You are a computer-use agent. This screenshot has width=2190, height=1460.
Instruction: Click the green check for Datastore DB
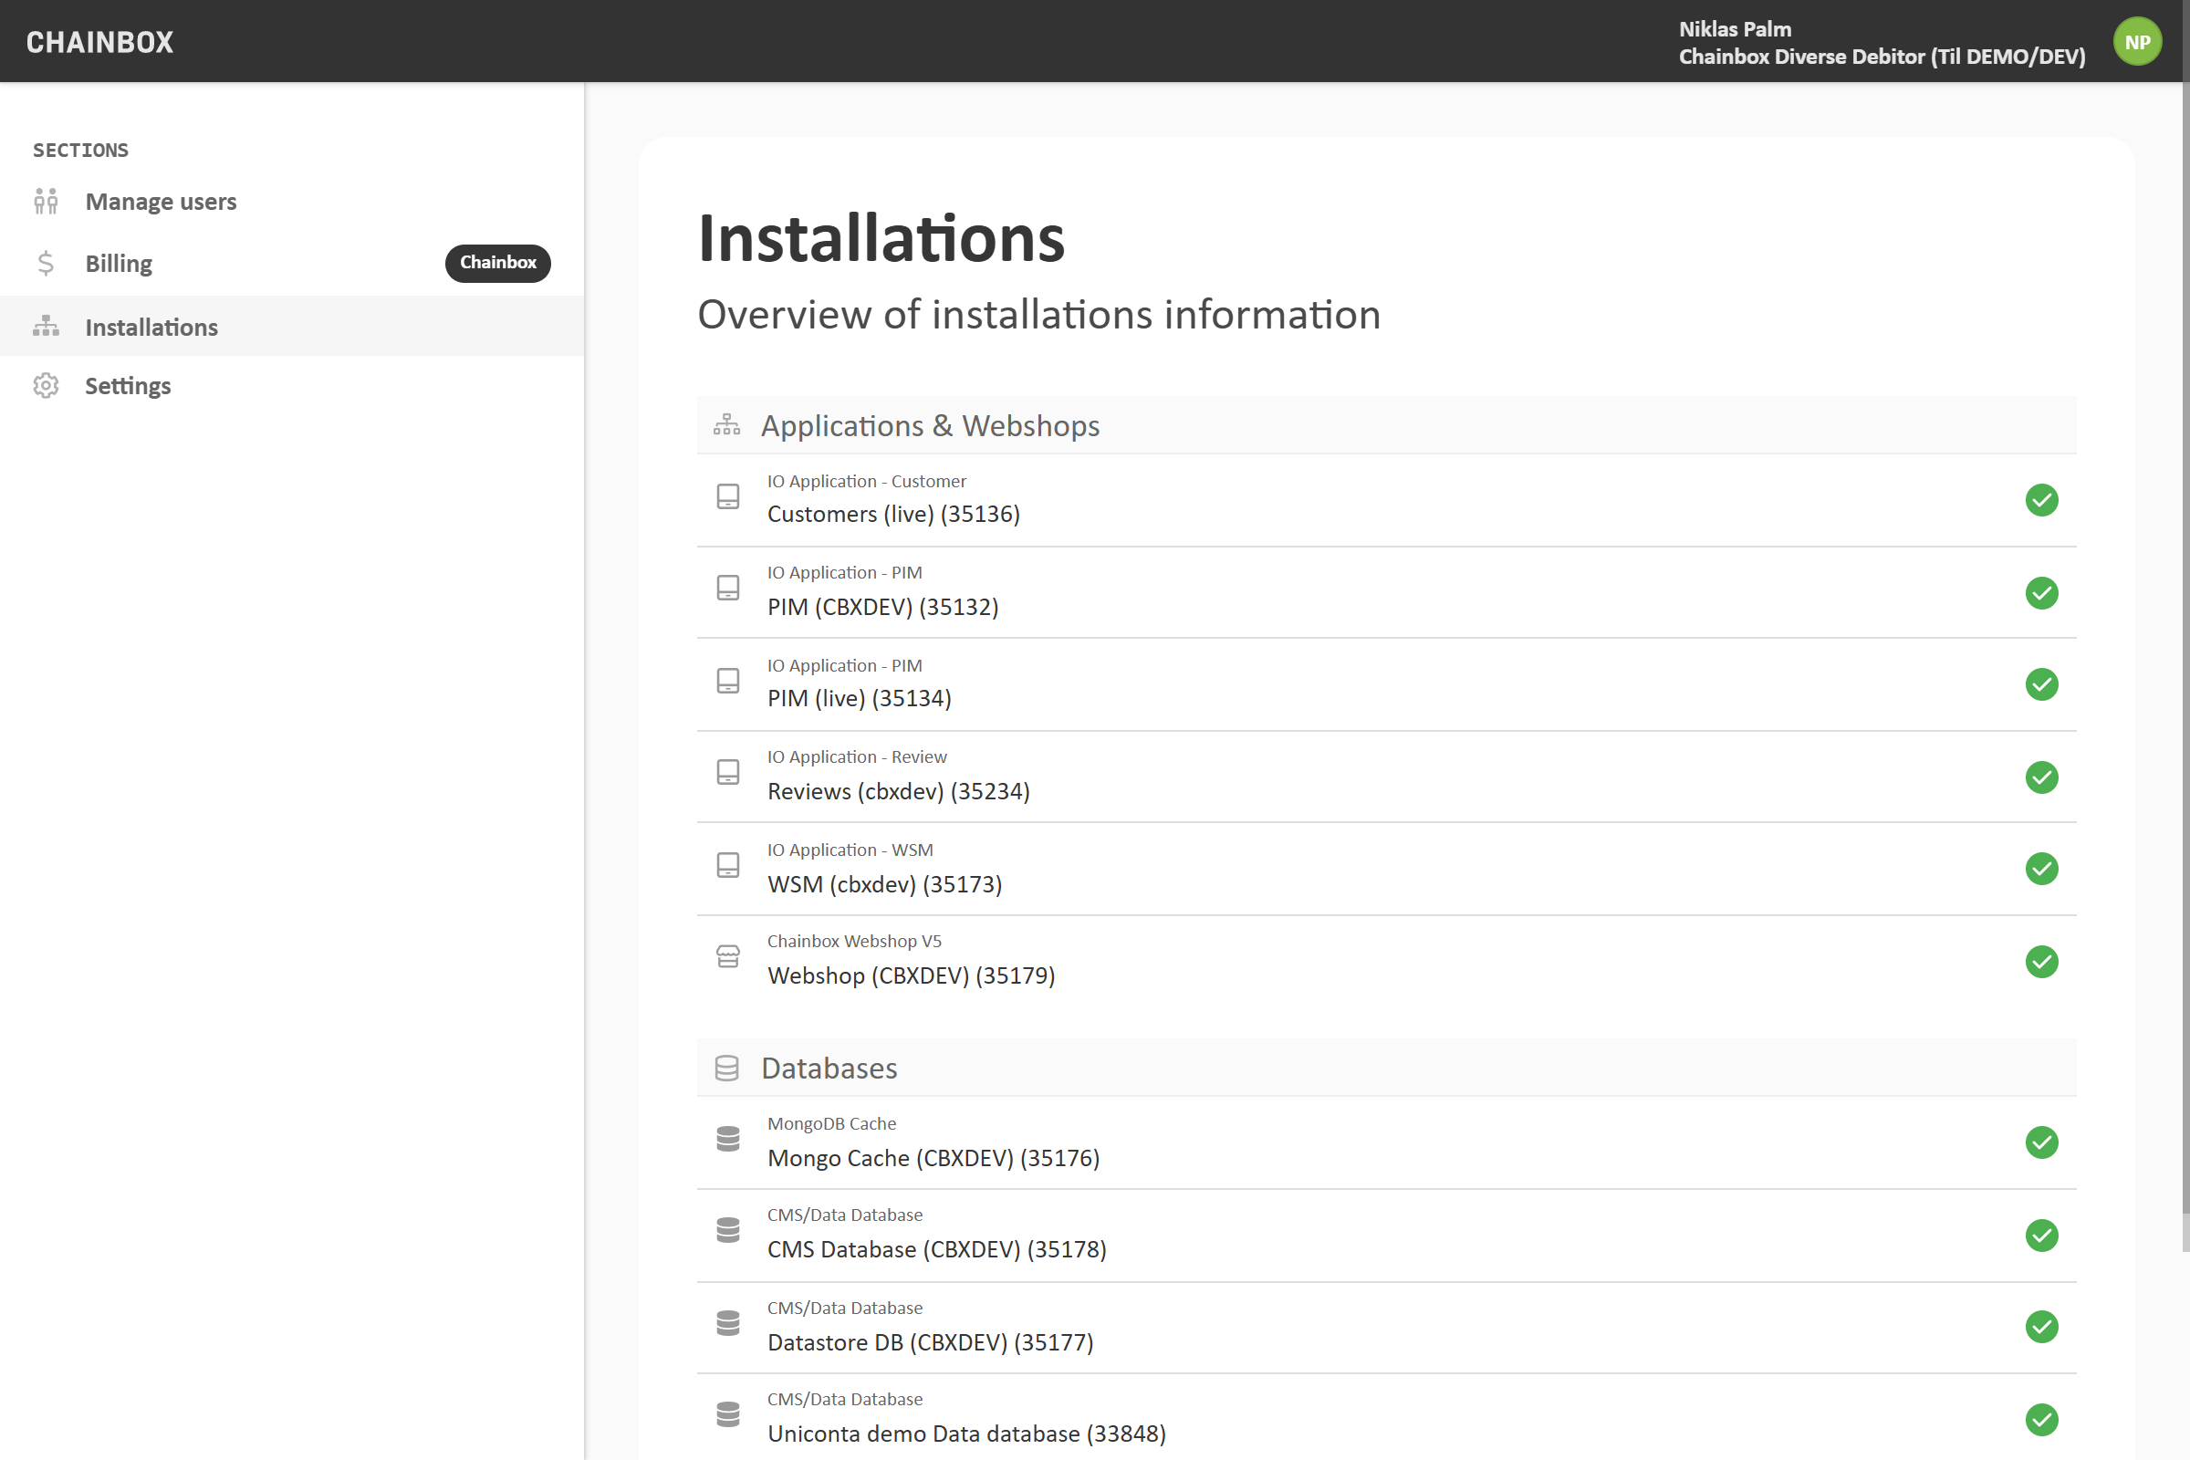coord(2041,1327)
